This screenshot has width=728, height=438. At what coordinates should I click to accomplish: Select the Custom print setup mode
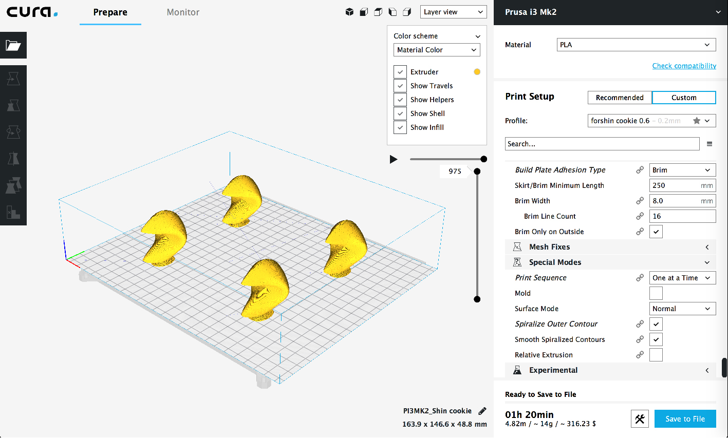click(684, 98)
